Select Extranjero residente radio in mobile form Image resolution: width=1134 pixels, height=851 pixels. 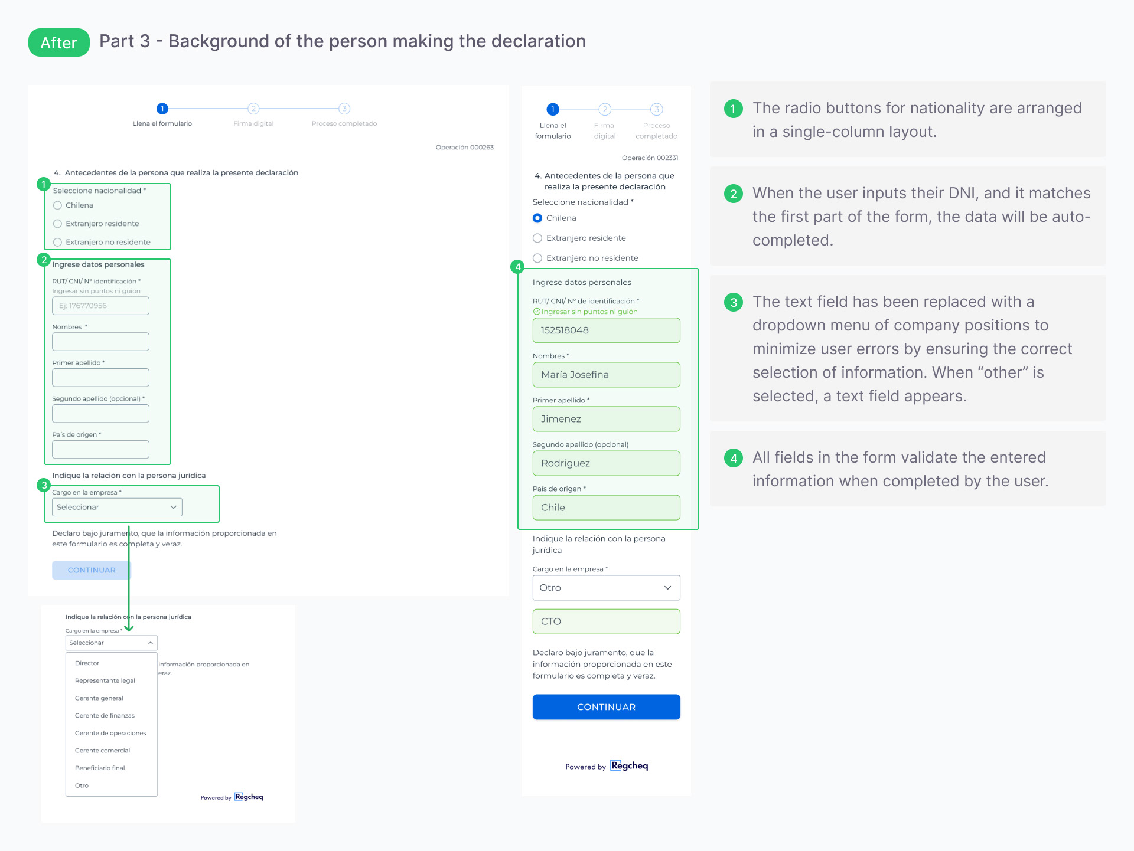tap(537, 238)
